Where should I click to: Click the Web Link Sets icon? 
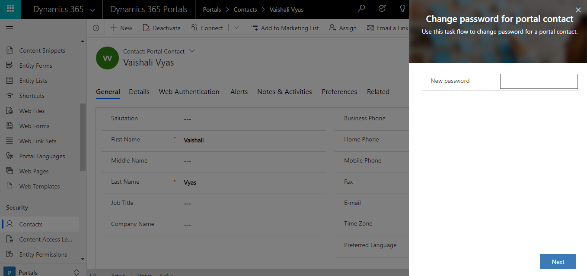pyautogui.click(x=10, y=141)
